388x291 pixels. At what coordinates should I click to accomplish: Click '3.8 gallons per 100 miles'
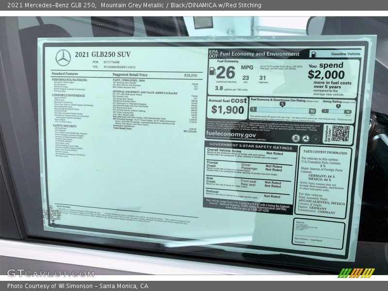231,88
